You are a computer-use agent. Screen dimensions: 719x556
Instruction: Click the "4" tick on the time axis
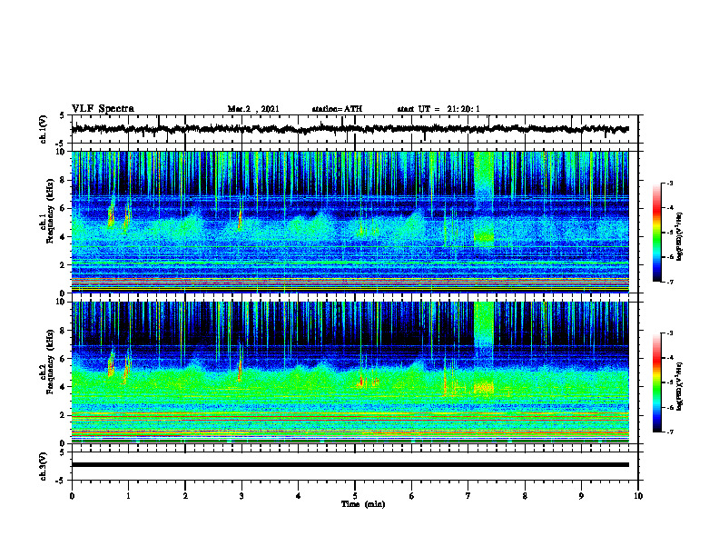[x=299, y=496]
